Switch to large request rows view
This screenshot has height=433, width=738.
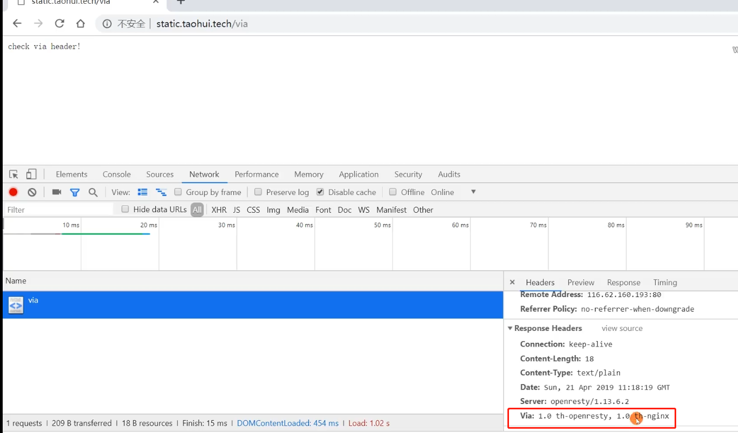pos(142,192)
